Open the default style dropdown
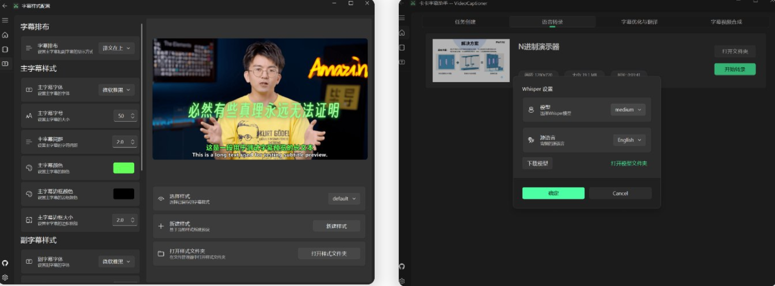Screen dimensions: 775x286 (x=344, y=199)
